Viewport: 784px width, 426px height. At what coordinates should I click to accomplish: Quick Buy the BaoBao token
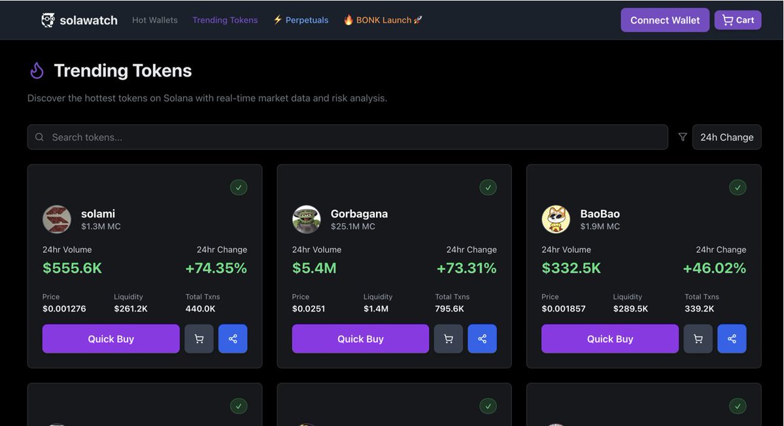610,338
